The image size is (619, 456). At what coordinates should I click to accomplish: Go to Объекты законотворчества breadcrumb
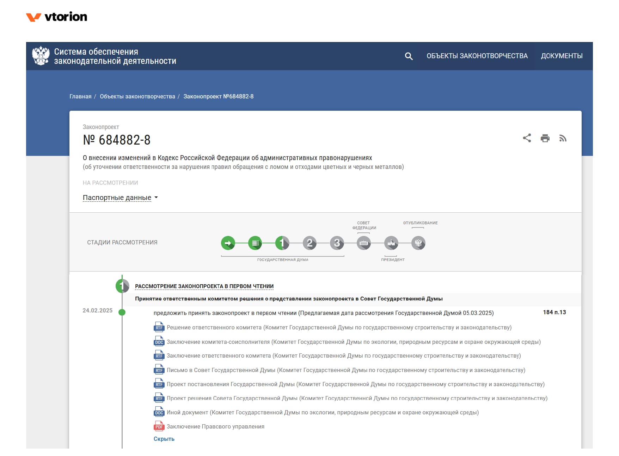137,96
